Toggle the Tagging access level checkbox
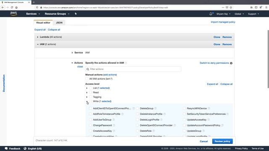The image size is (269, 151). pyautogui.click(x=90, y=97)
